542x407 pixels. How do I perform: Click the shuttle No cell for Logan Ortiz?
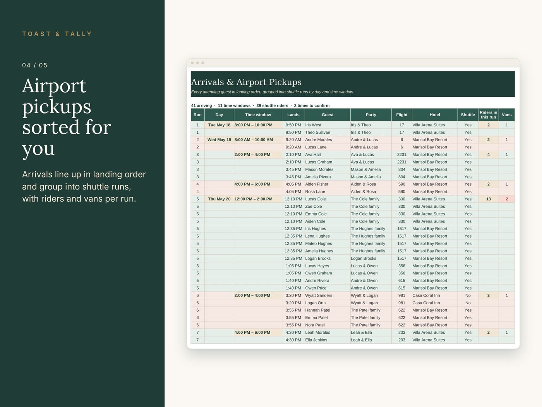coord(468,303)
